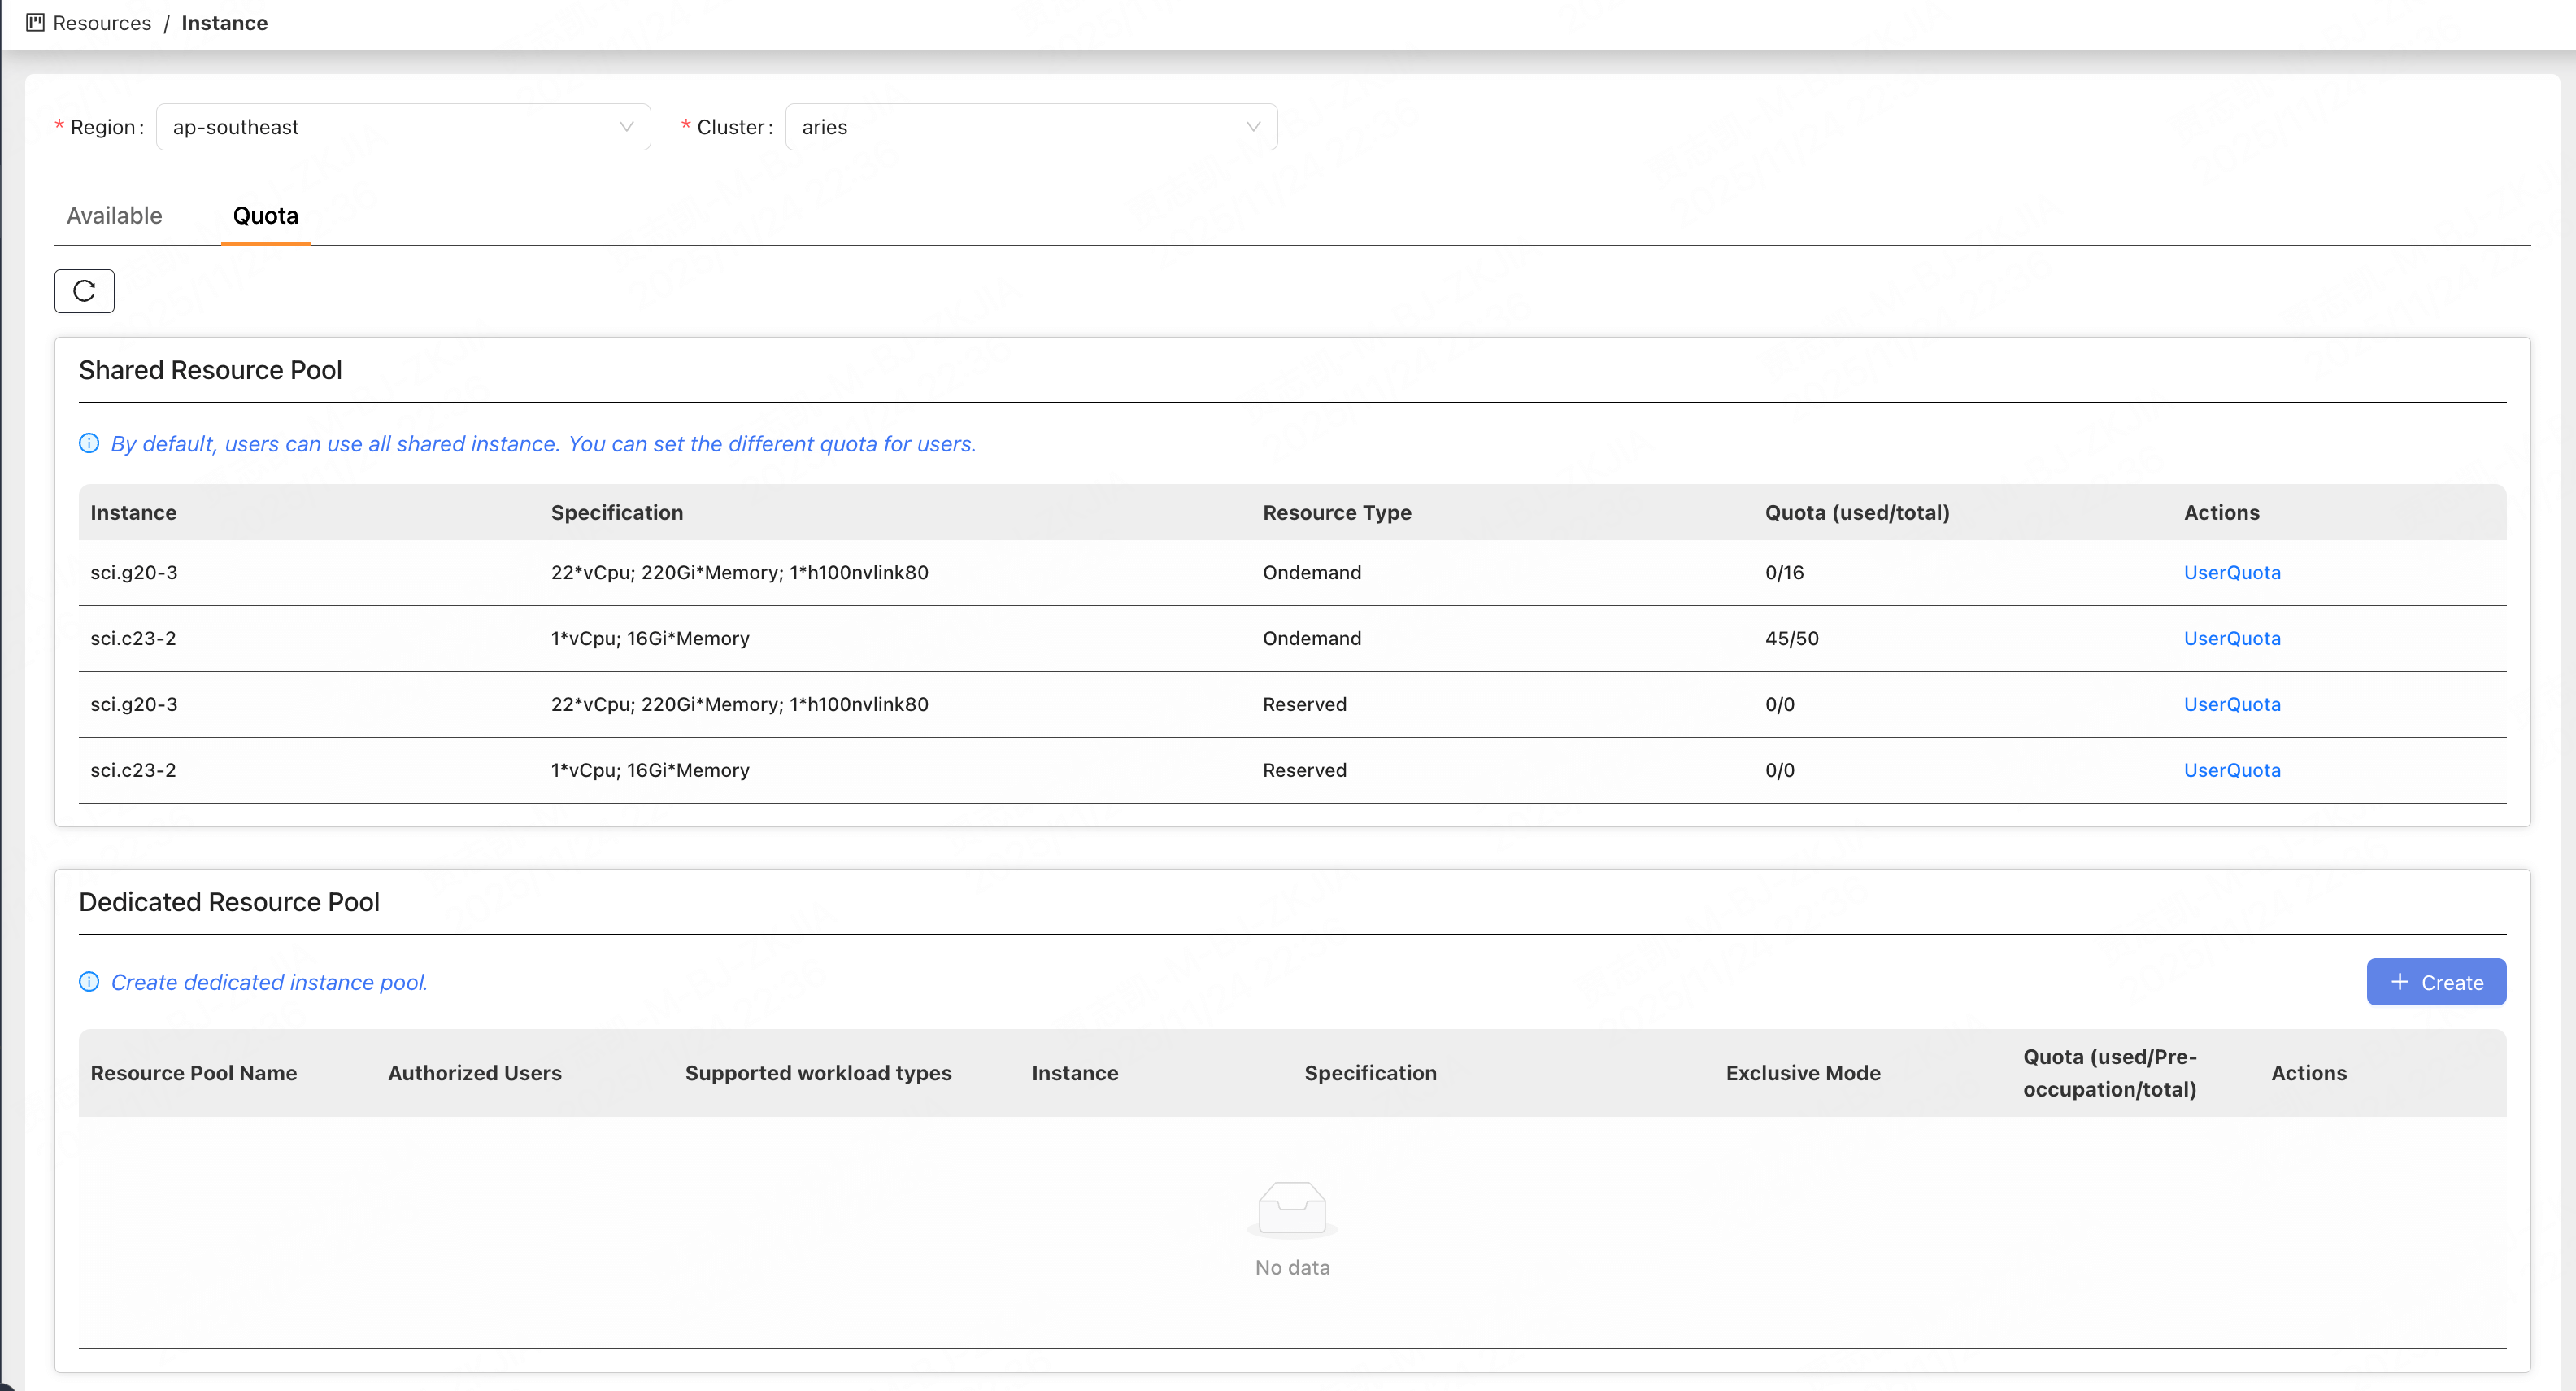Click the first row's 22*vCpu specification
The image size is (2576, 1391).
[x=739, y=573]
